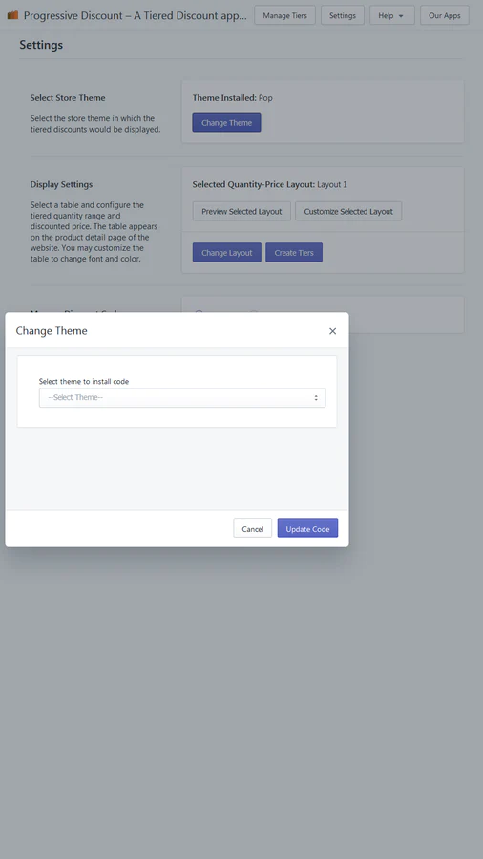This screenshot has height=859, width=483.
Task: Click the Progressive Discount app title text
Action: point(136,15)
